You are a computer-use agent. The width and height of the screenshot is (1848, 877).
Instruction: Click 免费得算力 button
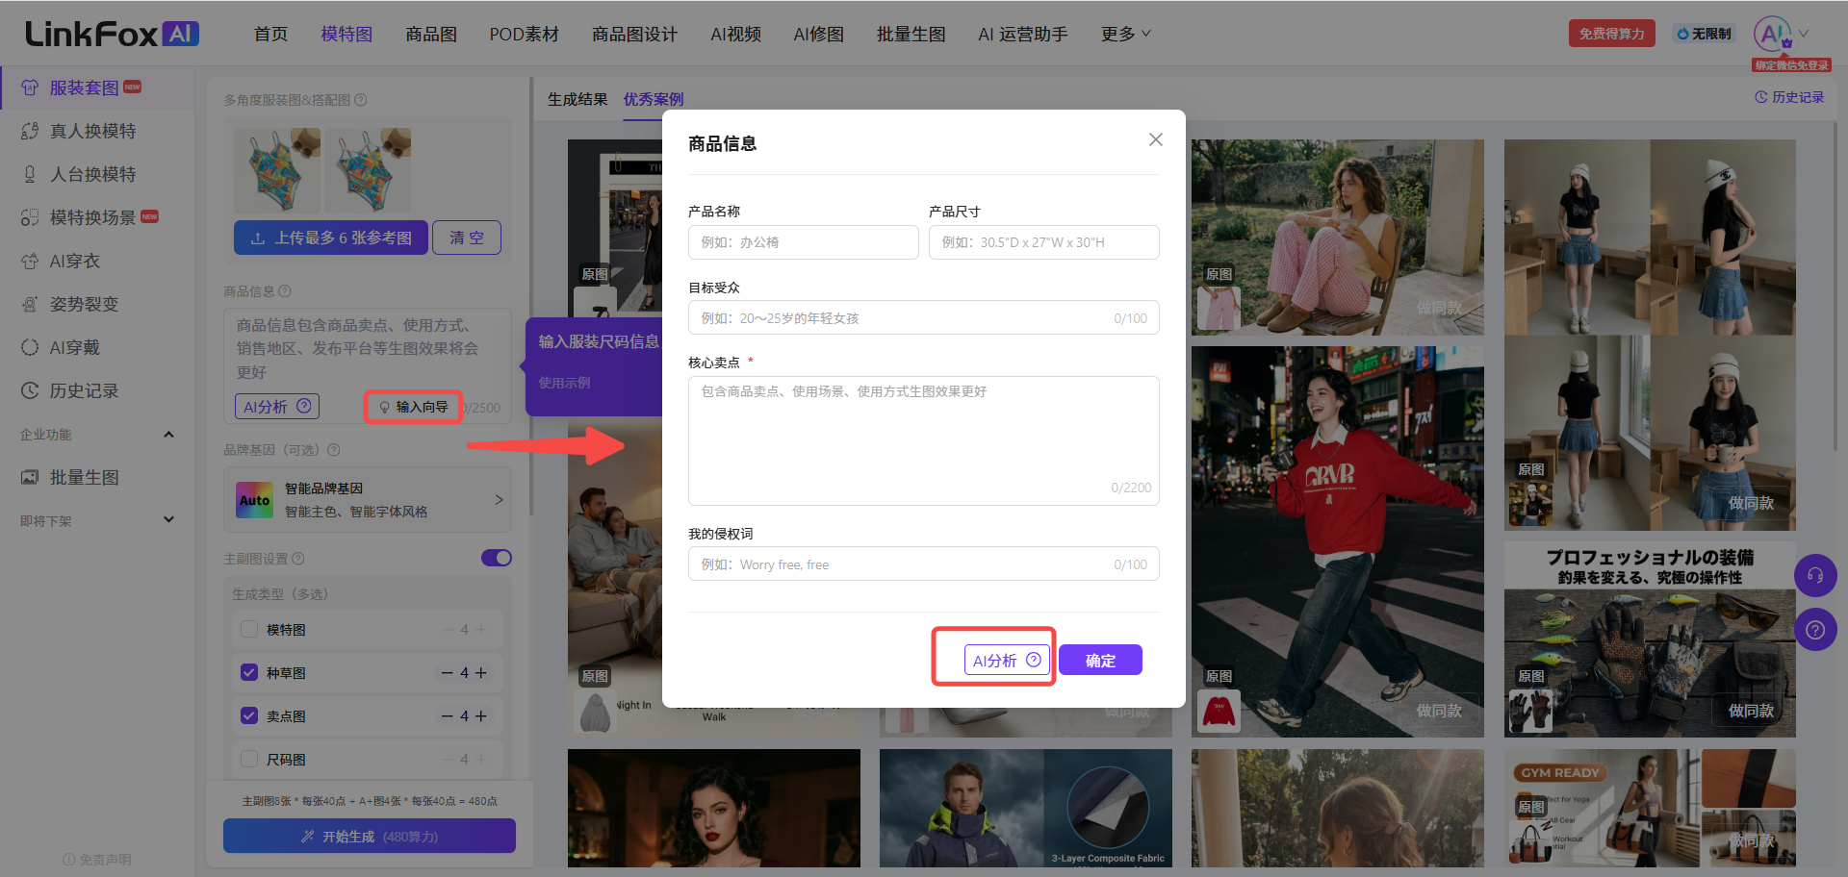[x=1611, y=34]
